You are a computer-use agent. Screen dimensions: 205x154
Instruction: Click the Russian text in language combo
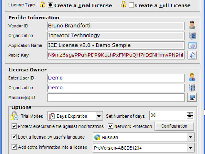click(x=110, y=137)
